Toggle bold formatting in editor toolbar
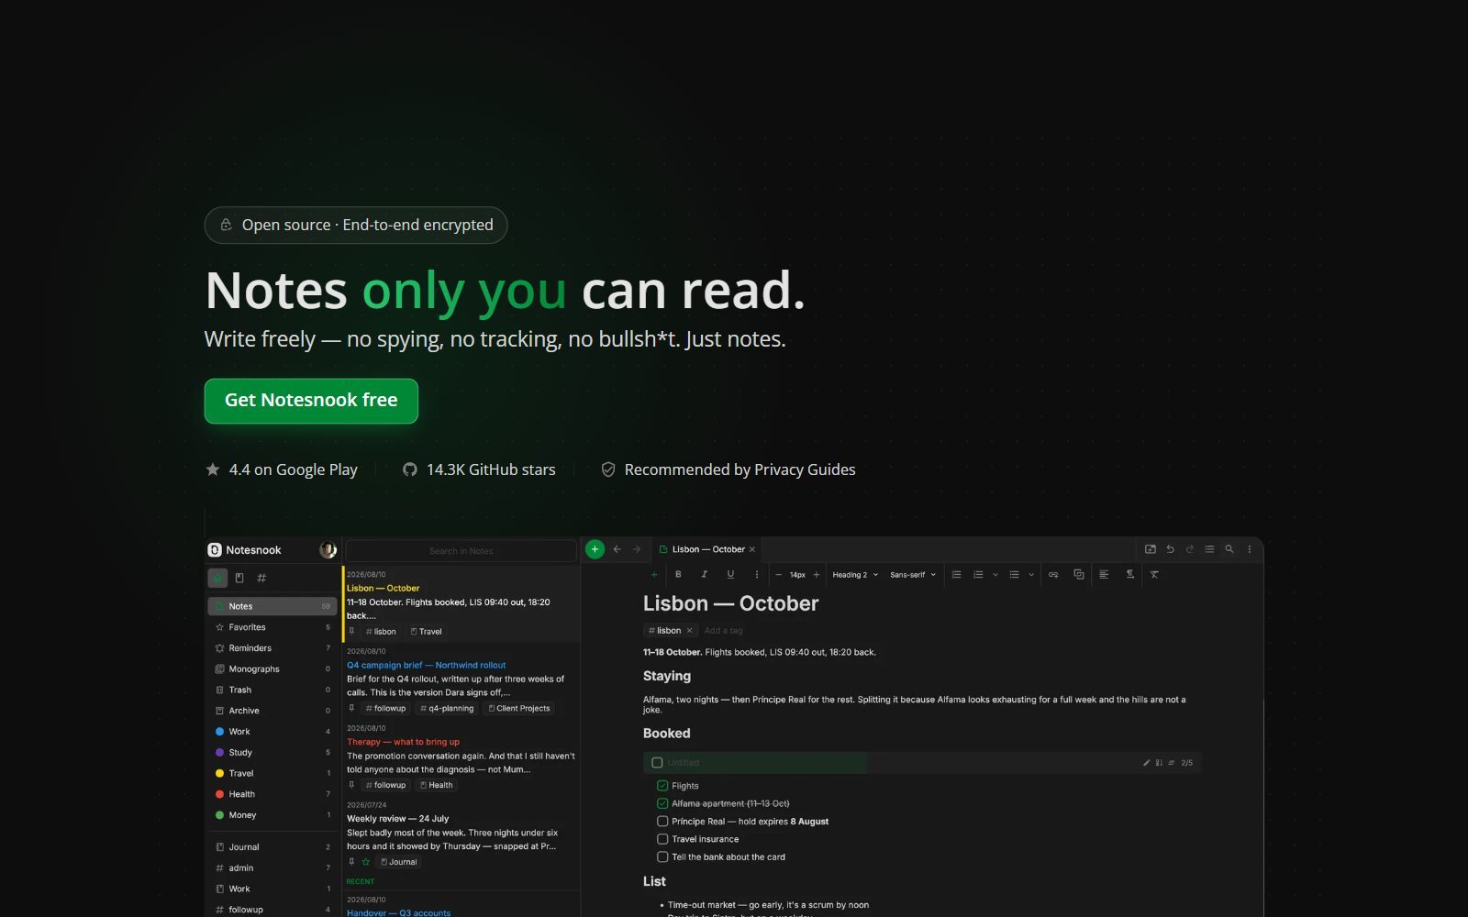 (678, 574)
